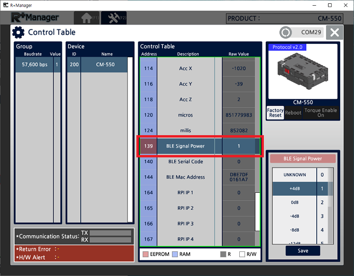Select the 0dB signal power option
The height and width of the screenshot is (276, 354).
point(295,202)
